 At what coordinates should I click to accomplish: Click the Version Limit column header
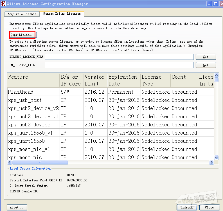pos(95,80)
